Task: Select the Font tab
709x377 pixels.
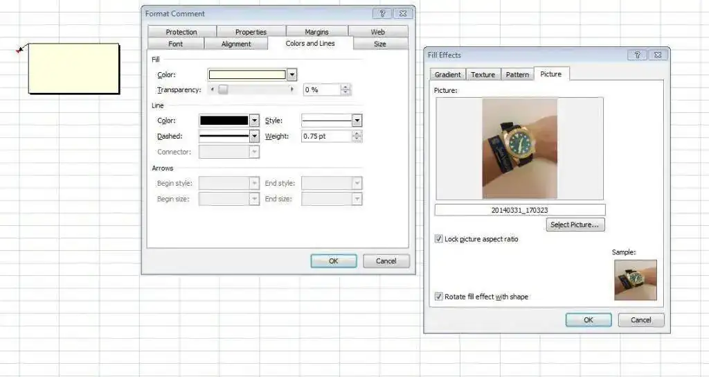Action: 175,44
